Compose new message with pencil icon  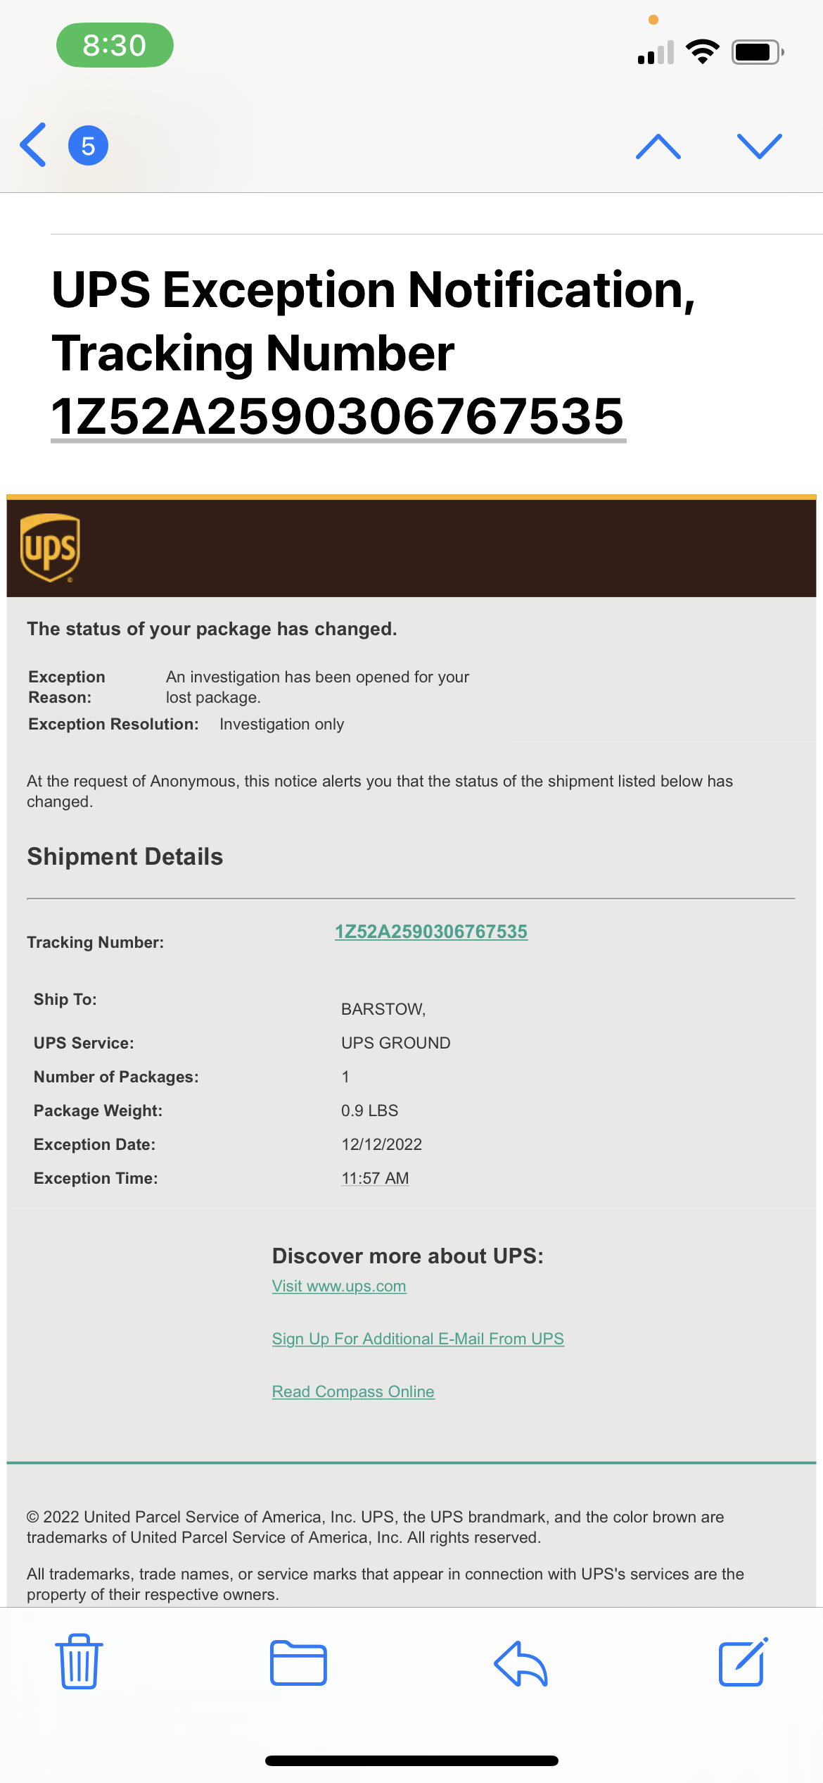coord(743,1661)
